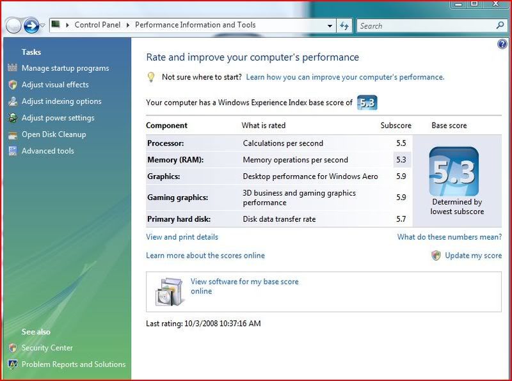Open Adjust indexing options task
This screenshot has height=381, width=512.
coord(61,102)
